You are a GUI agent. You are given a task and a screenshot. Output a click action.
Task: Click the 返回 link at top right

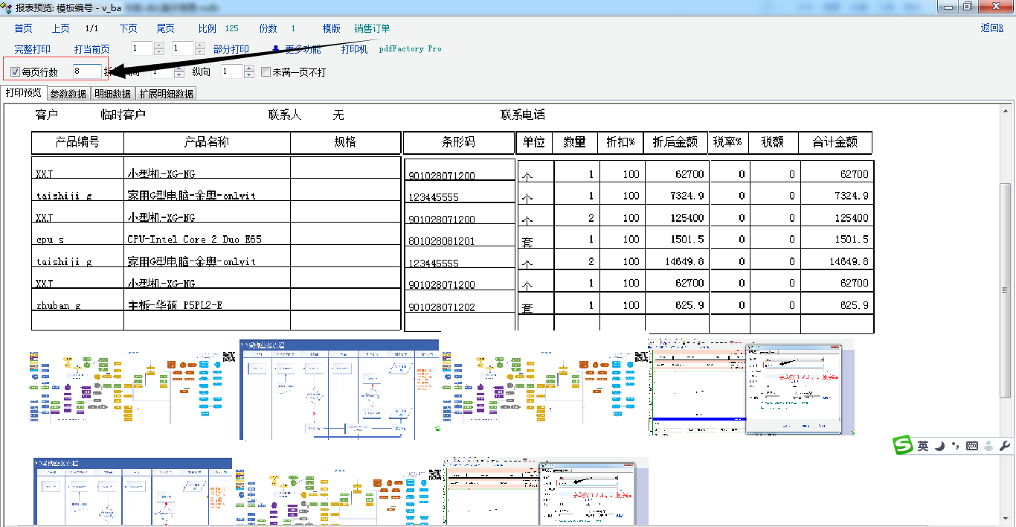(991, 28)
